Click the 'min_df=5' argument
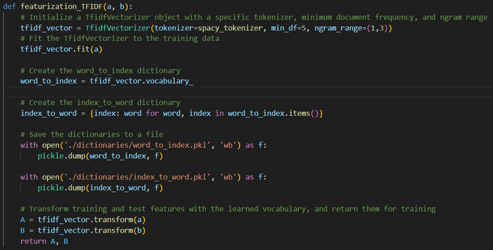Screen dimensions: 493x250 (x=288, y=28)
